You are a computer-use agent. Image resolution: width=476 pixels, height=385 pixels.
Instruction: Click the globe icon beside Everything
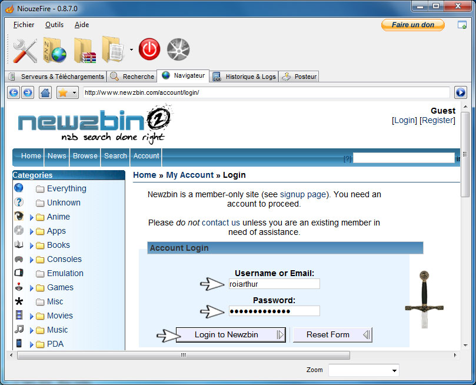point(19,188)
